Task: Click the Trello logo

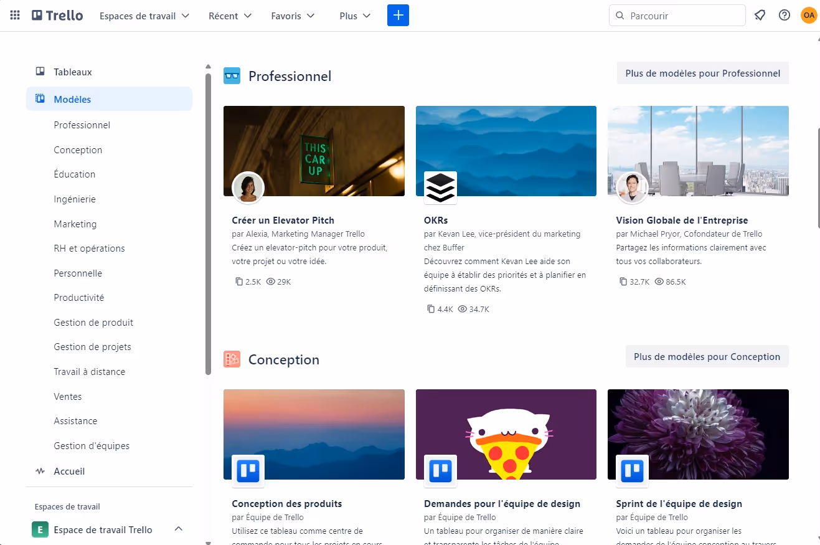Action: pyautogui.click(x=57, y=15)
